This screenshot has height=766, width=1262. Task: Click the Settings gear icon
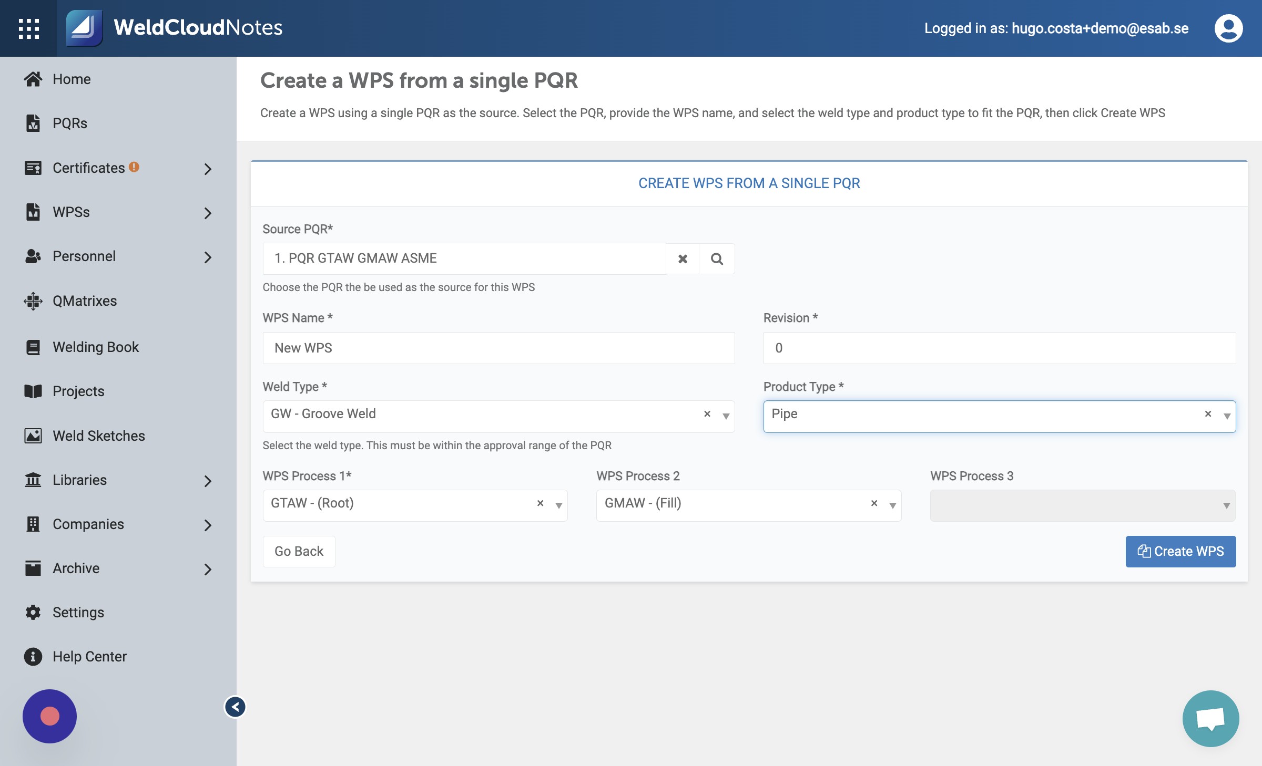coord(33,612)
